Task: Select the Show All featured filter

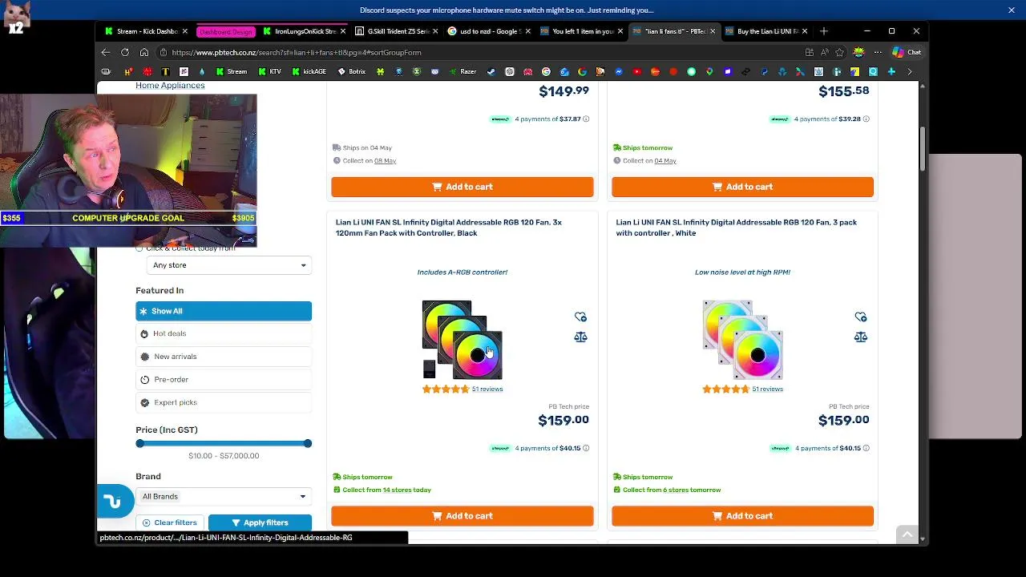Action: (x=224, y=311)
